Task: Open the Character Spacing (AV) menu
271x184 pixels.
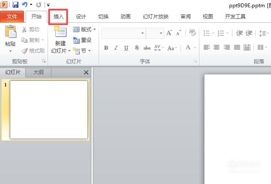Action: (159, 48)
